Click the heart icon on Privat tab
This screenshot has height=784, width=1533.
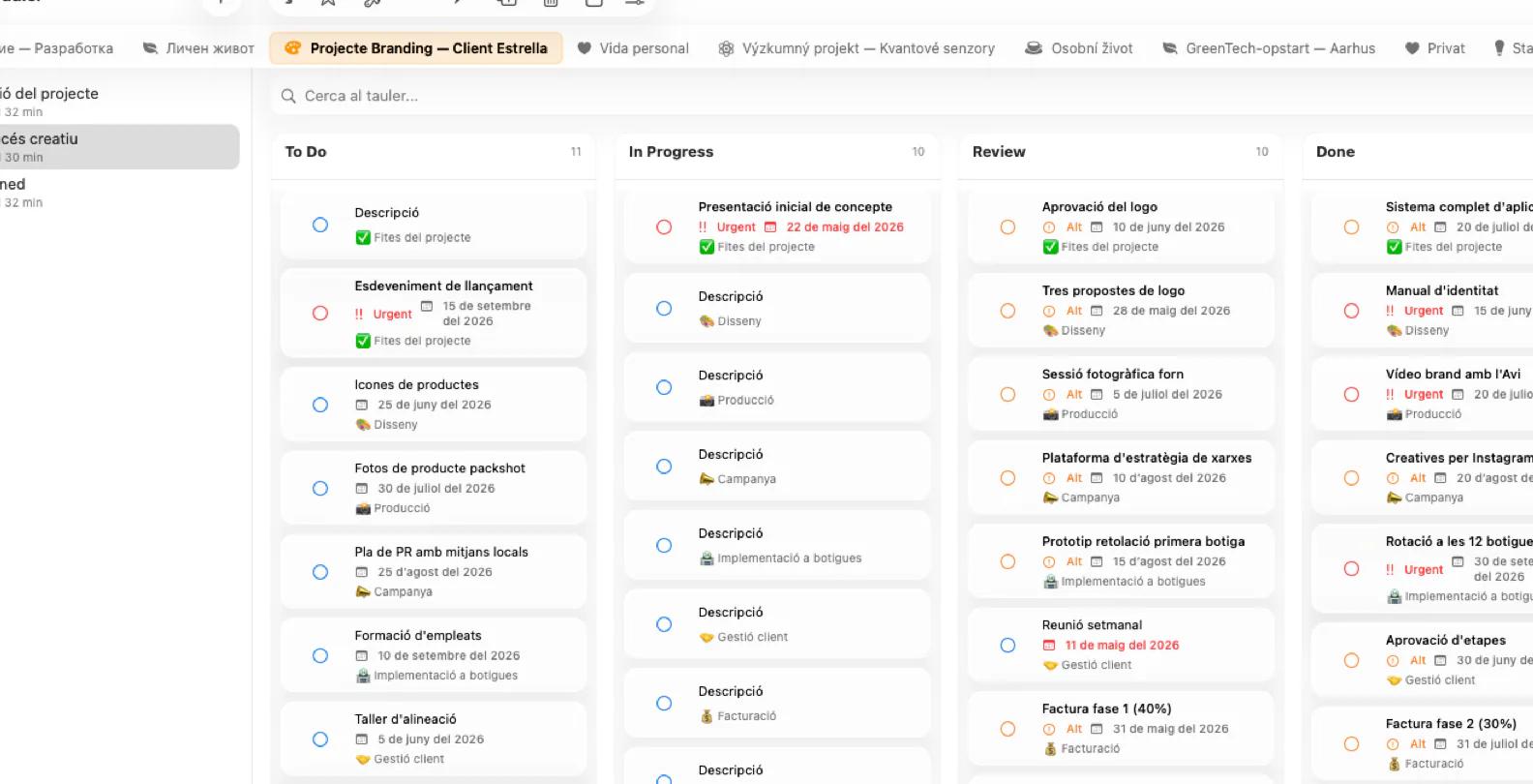pos(1412,48)
